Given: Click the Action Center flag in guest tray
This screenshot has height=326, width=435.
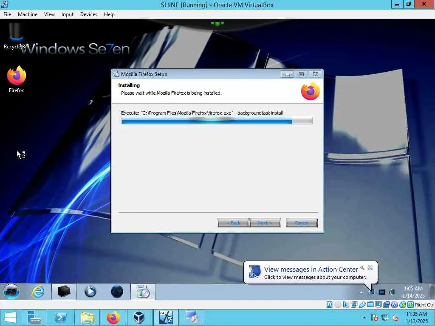Looking at the screenshot, I should pos(371,292).
